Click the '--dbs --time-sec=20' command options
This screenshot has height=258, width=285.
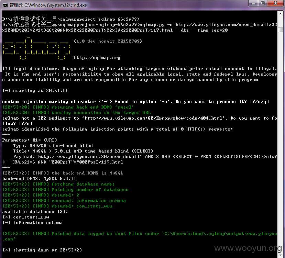201,30
